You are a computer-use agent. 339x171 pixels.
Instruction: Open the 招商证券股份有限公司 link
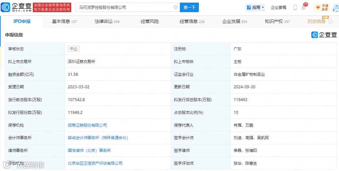87,125
